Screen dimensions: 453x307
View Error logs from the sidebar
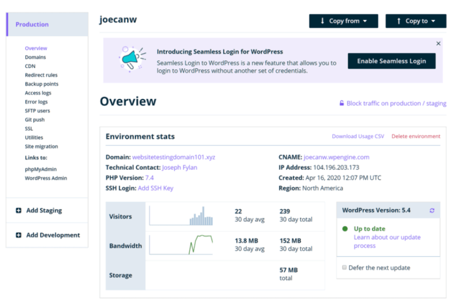pos(36,102)
